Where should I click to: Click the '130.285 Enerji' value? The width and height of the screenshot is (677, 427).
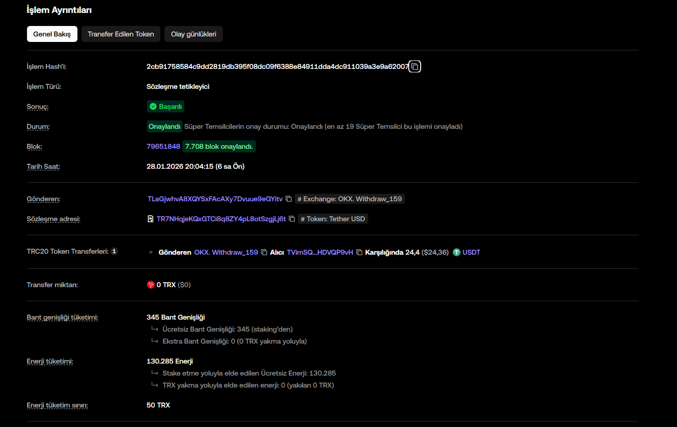[x=170, y=361]
